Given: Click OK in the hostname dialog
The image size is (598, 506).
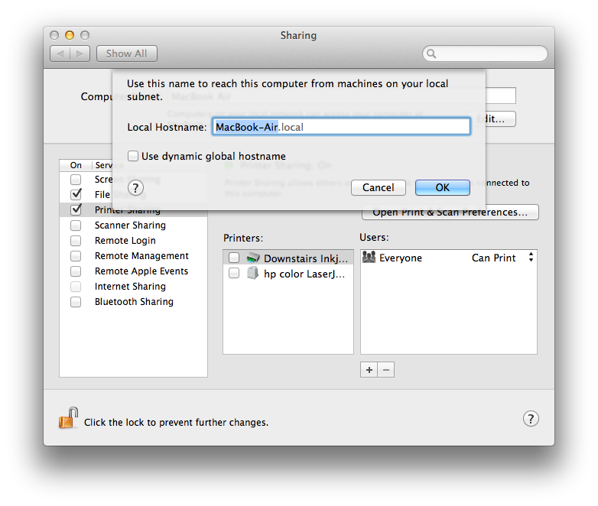Looking at the screenshot, I should [443, 187].
